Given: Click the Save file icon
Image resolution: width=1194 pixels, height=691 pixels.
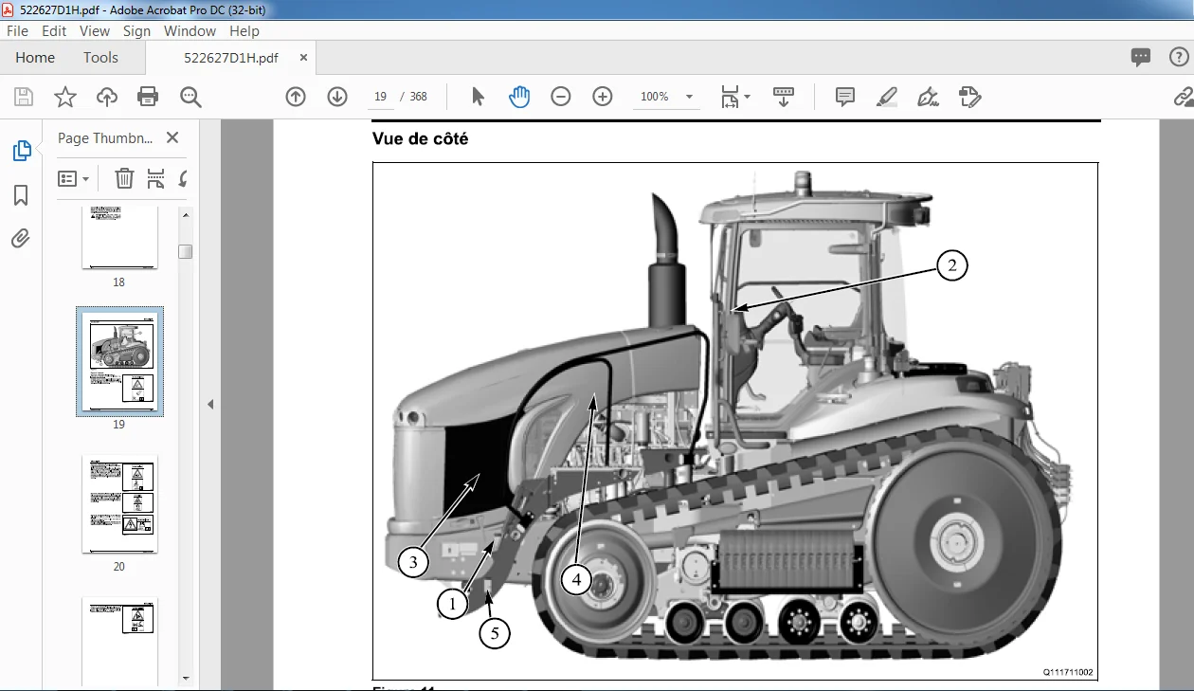Looking at the screenshot, I should (24, 97).
